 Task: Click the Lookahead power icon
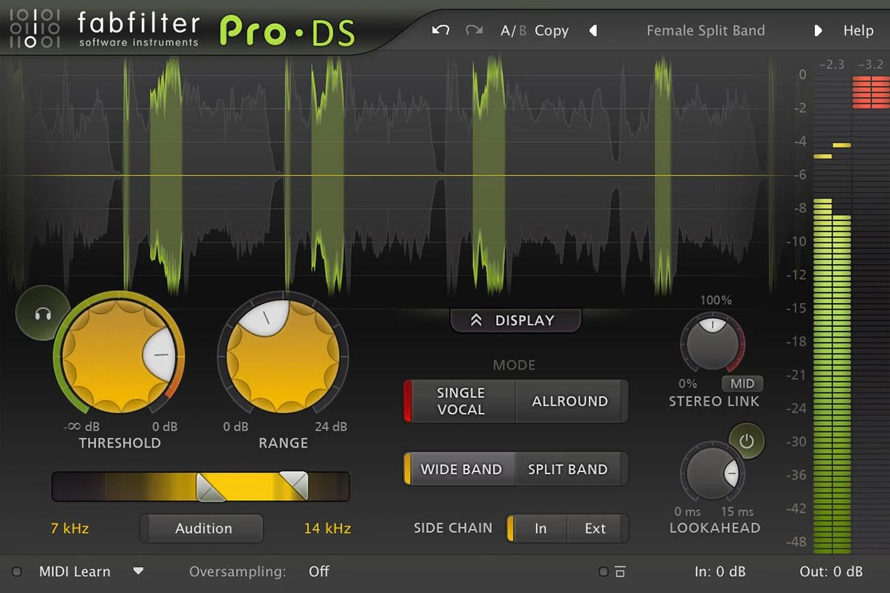[747, 441]
